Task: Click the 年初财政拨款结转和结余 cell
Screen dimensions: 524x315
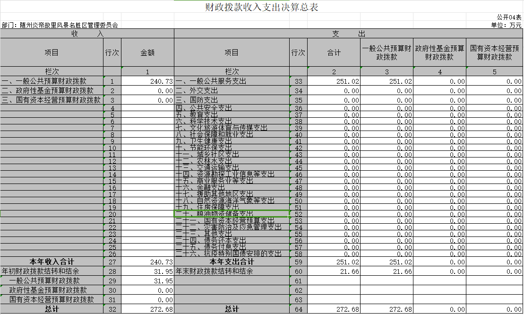Action: click(x=52, y=271)
